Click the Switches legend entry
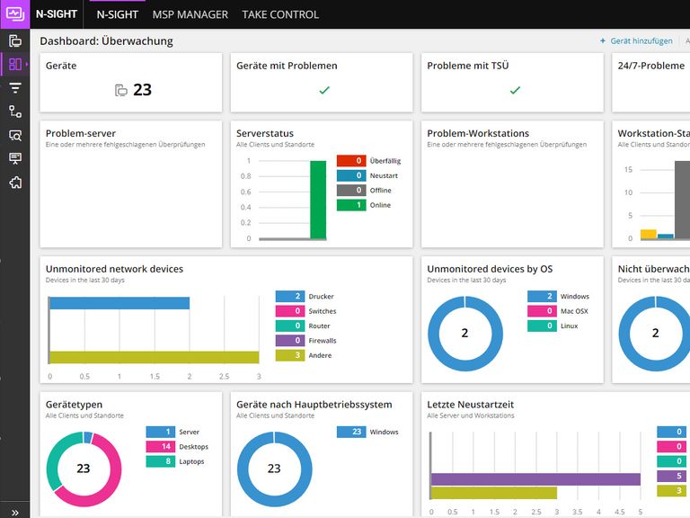This screenshot has height=518, width=690. [305, 311]
